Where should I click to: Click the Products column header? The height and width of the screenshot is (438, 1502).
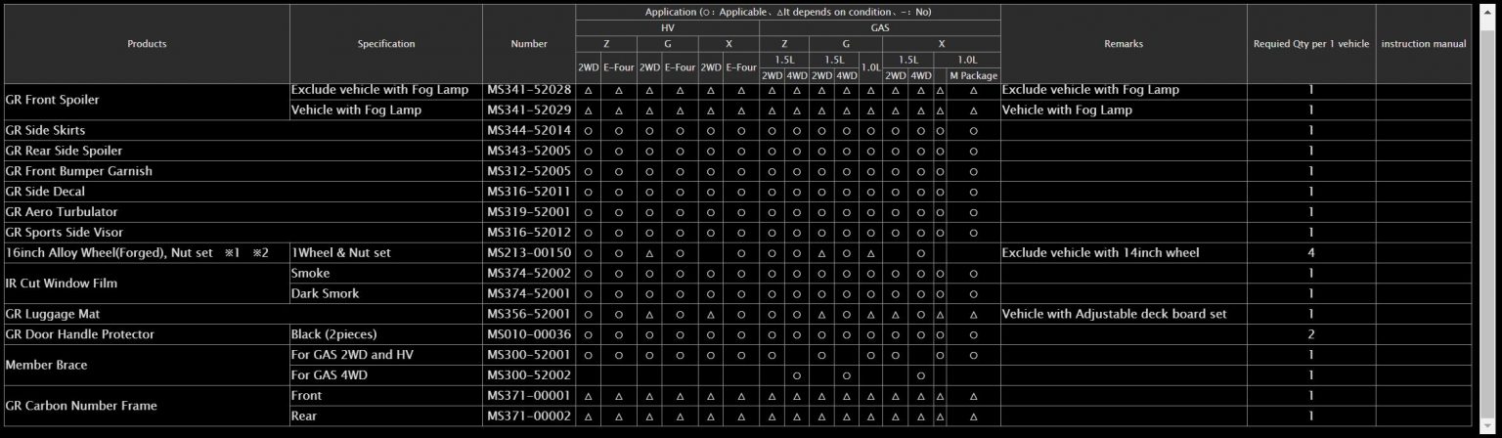(147, 44)
